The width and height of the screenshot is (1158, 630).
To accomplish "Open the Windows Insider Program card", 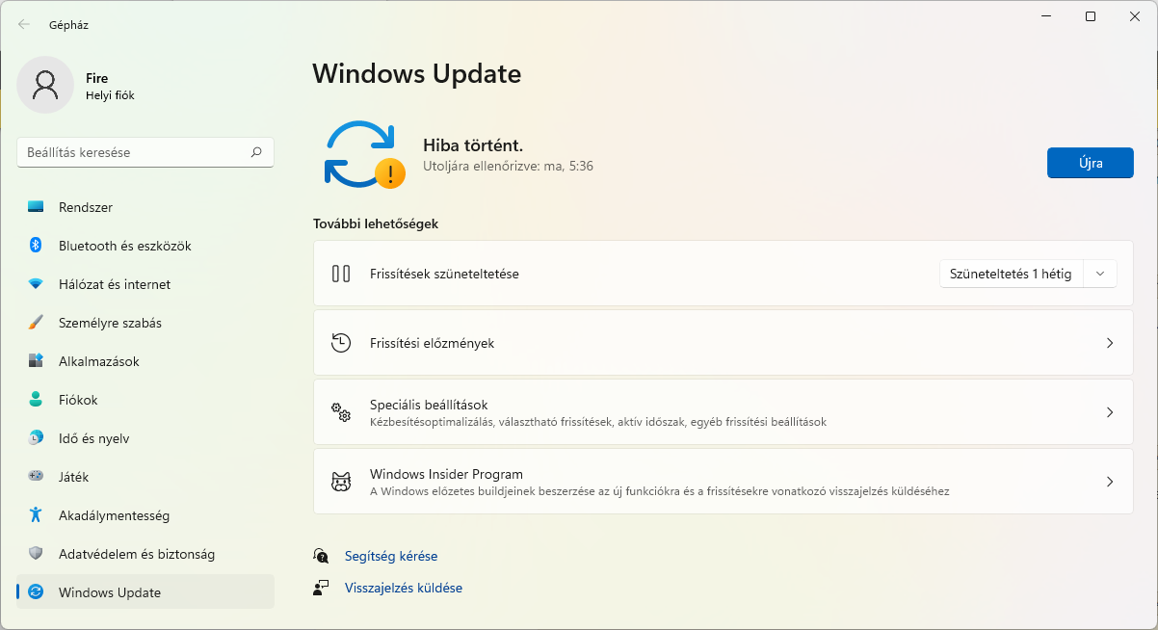I will (x=724, y=482).
